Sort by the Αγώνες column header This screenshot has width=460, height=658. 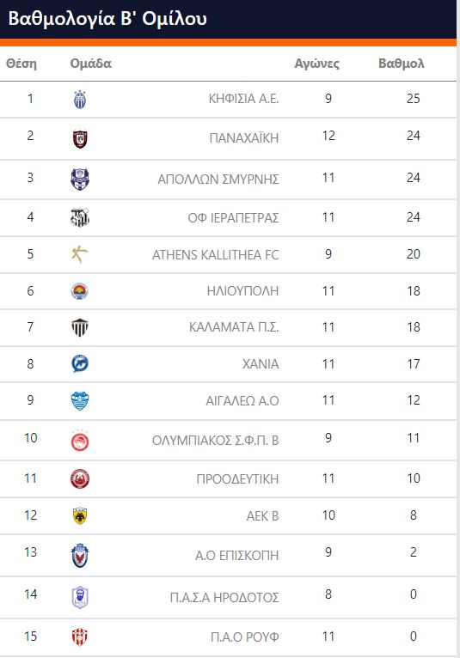(x=316, y=64)
